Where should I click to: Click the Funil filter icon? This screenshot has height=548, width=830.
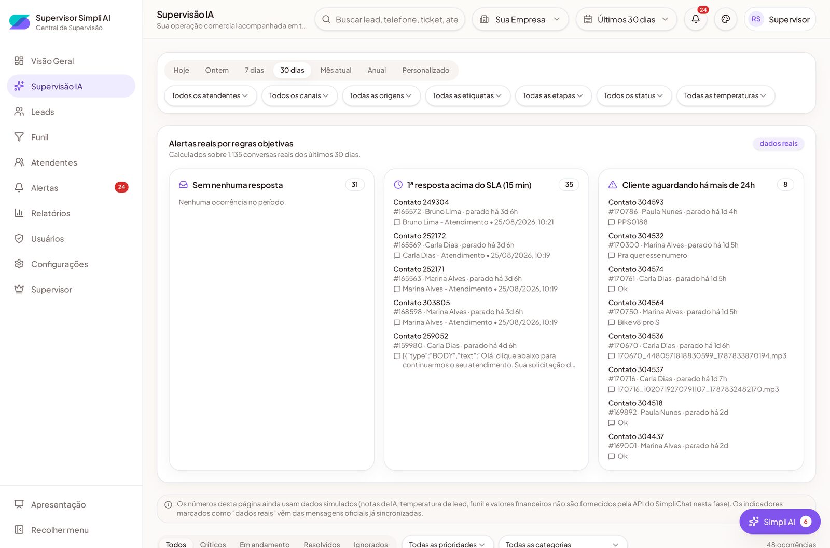[19, 137]
